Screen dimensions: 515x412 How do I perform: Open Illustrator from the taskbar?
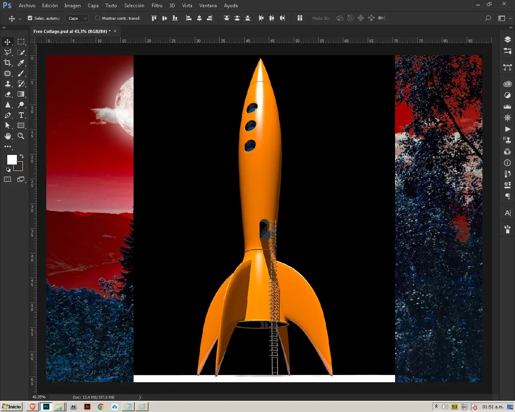(87, 406)
